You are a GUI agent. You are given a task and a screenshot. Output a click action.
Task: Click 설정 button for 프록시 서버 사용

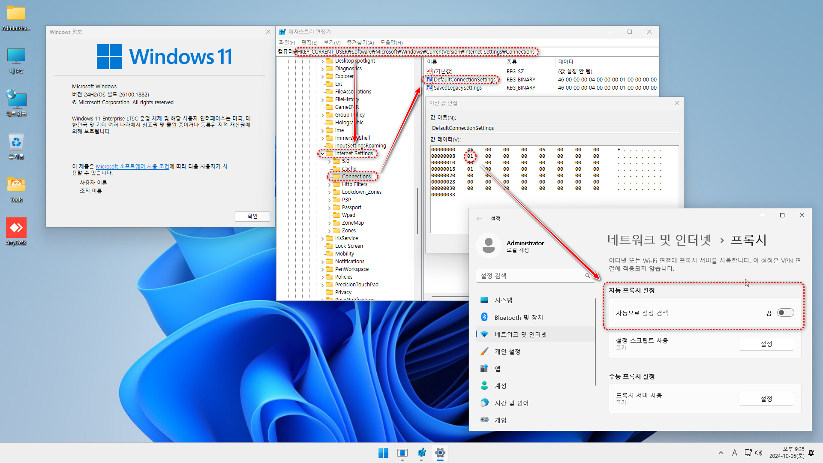coord(766,399)
